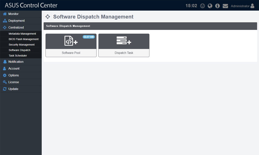
Task: Open Task Scheduler from sidebar
Action: pos(18,56)
